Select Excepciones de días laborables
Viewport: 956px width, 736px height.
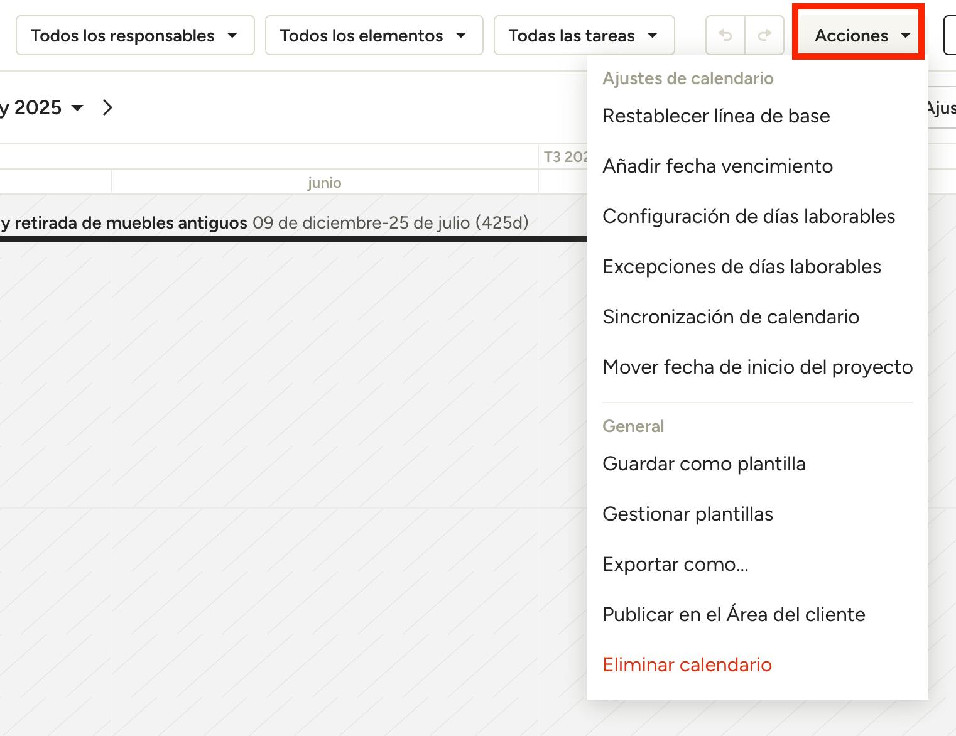click(x=741, y=267)
